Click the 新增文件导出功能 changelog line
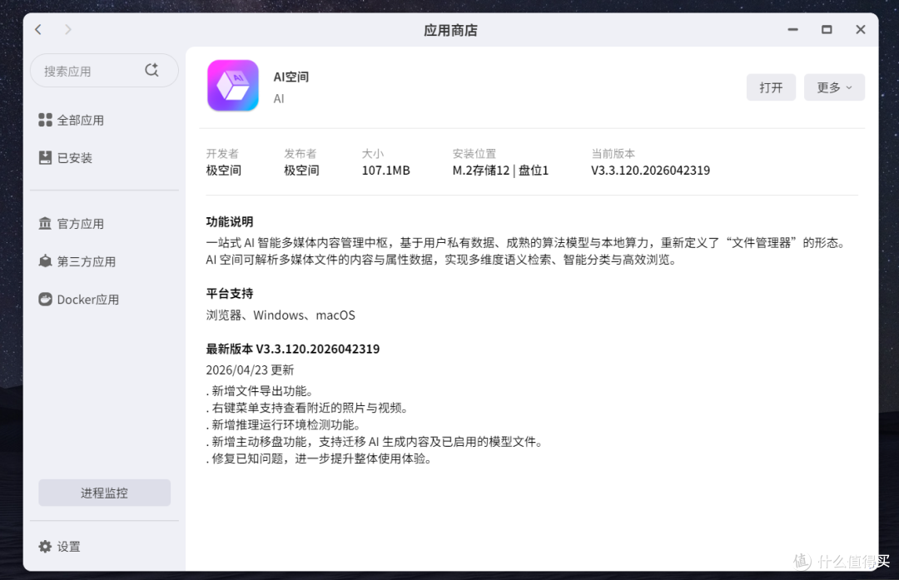899x580 pixels. click(260, 391)
